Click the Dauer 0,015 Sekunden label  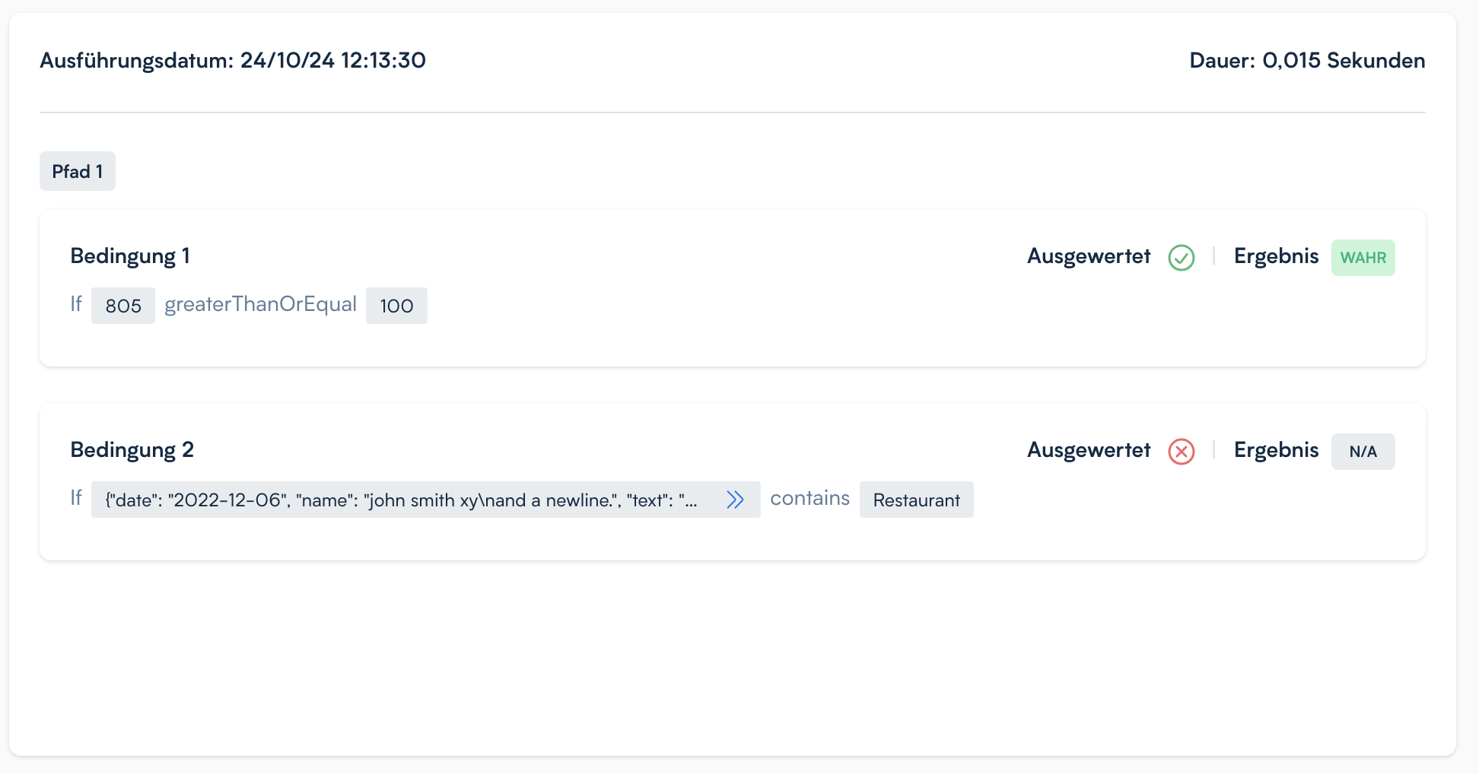[x=1306, y=60]
